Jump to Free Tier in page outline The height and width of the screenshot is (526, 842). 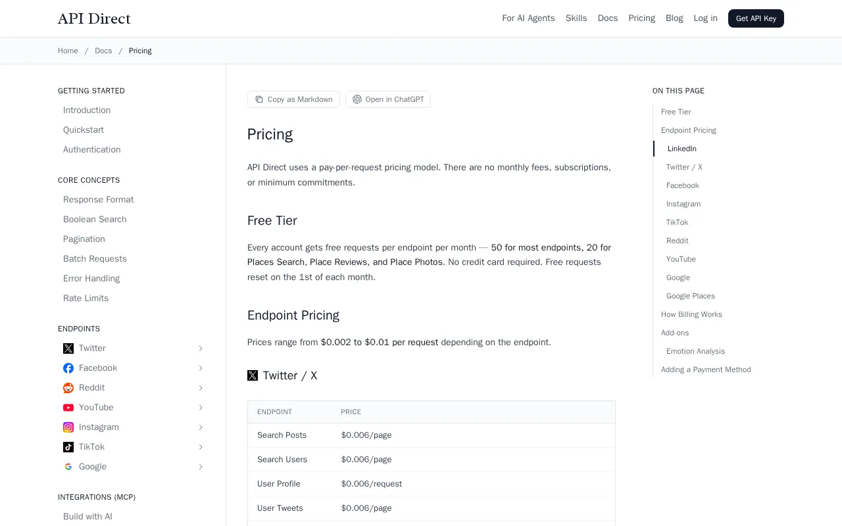pyautogui.click(x=676, y=112)
